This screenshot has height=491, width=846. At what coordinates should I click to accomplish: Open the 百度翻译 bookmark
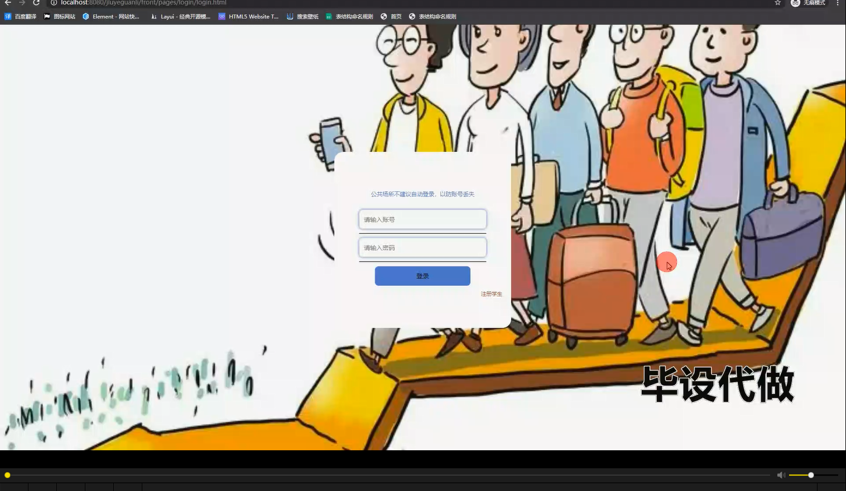pyautogui.click(x=20, y=17)
